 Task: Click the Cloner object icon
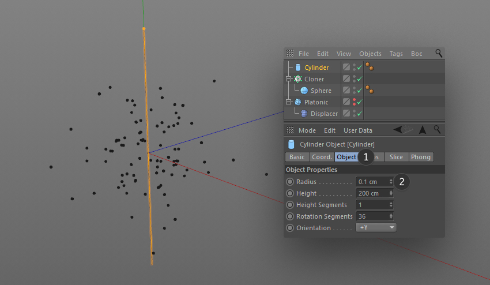298,79
